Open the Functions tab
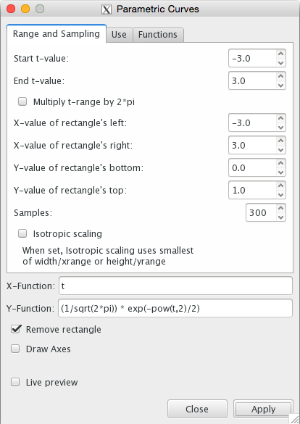 point(158,35)
